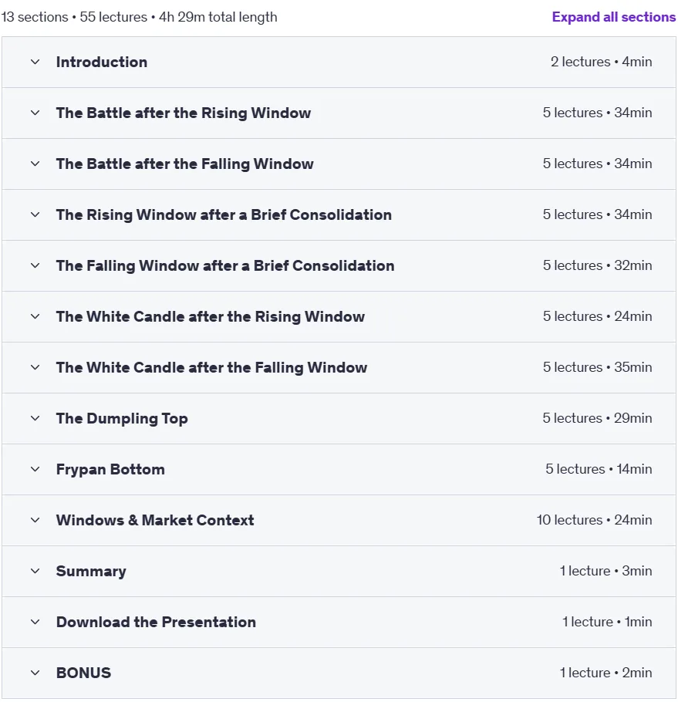Click the '10 lectures • 24min' row label
Screen dimensions: 678x702
(x=595, y=520)
